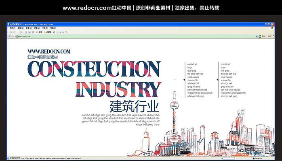282x161 pixels.
Task: Expand the Back button history arrow
Action: (x=17, y=32)
